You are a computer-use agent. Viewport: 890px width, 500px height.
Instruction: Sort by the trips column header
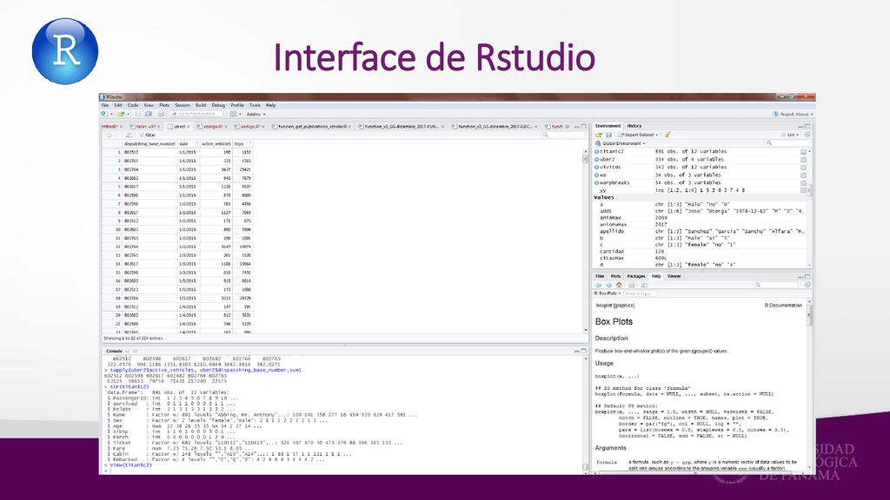pos(242,144)
